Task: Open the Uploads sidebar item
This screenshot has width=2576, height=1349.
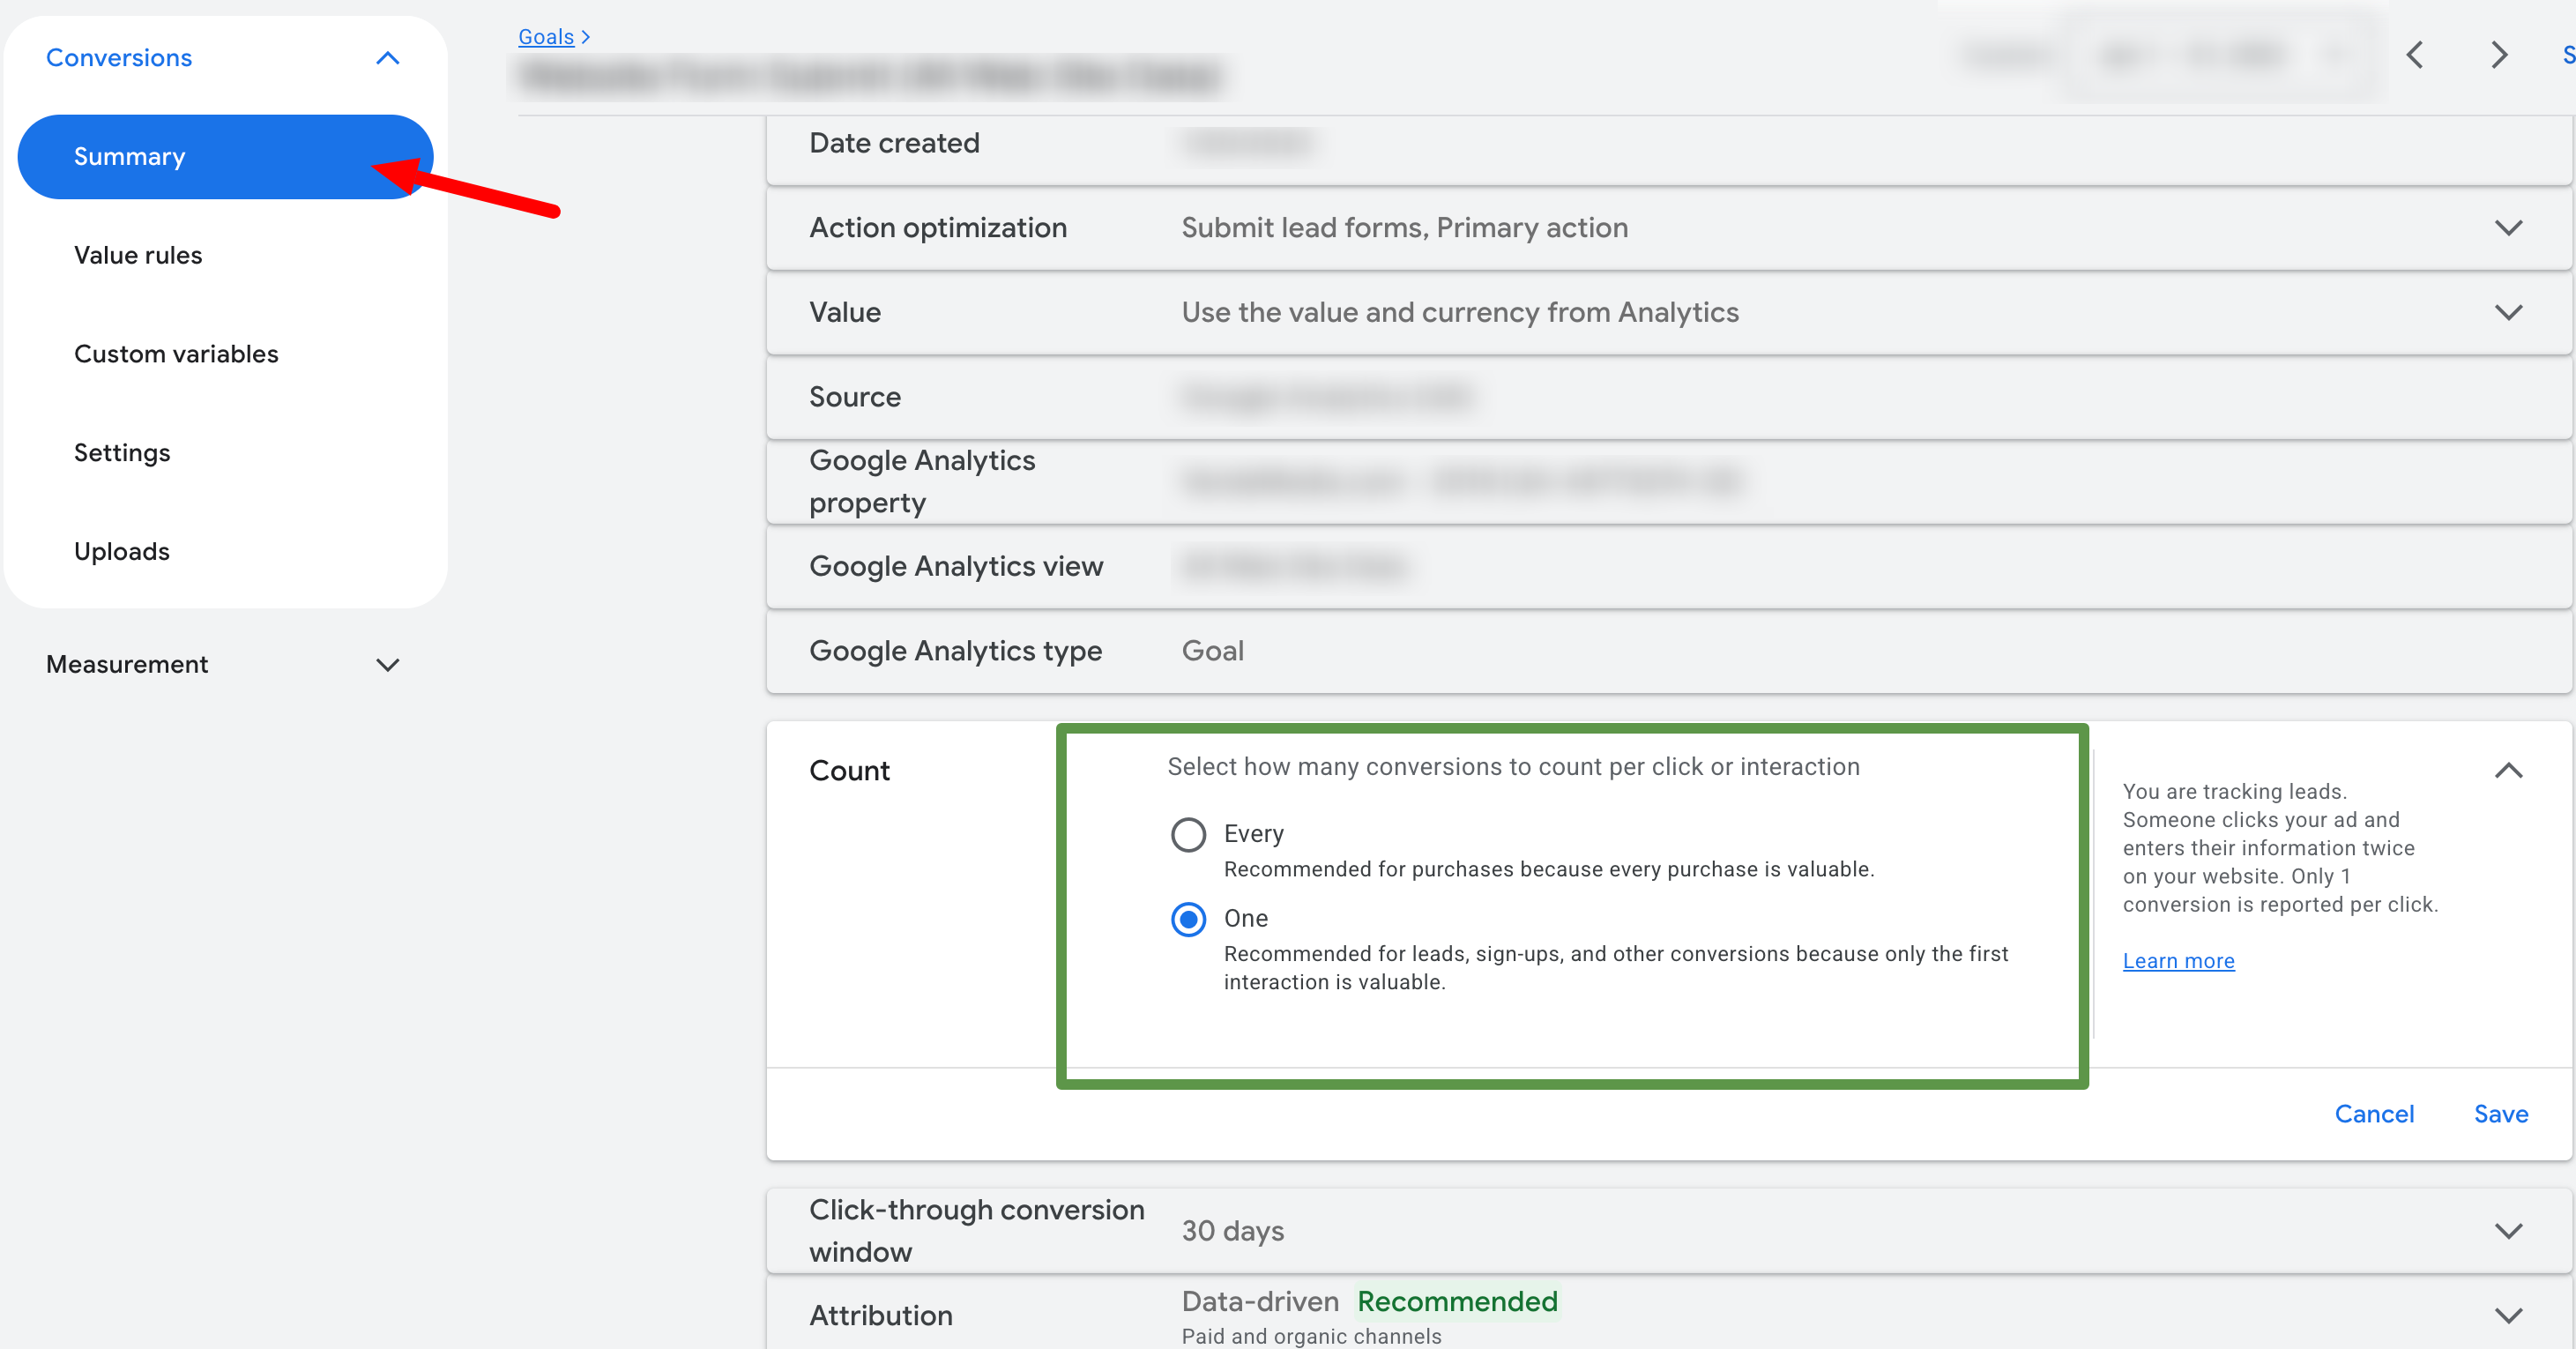Action: 122,552
